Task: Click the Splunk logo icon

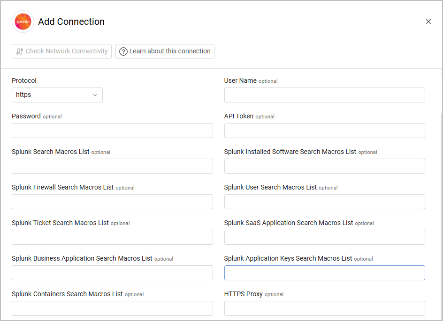Action: 23,22
